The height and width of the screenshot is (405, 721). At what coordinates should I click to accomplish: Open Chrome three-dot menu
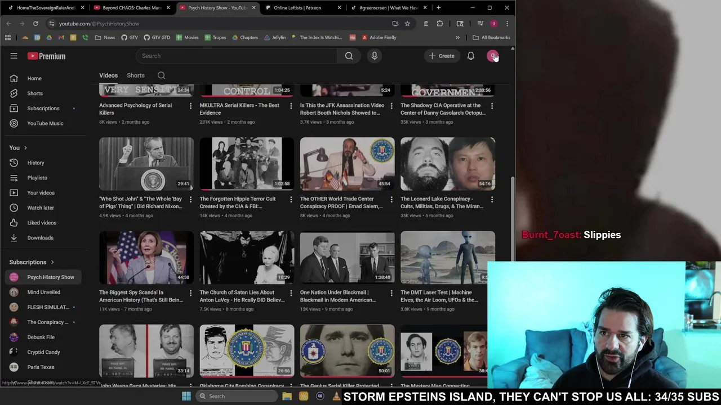[x=507, y=24]
